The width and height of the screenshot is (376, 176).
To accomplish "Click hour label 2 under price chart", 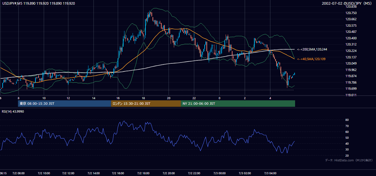I will tap(245, 98).
